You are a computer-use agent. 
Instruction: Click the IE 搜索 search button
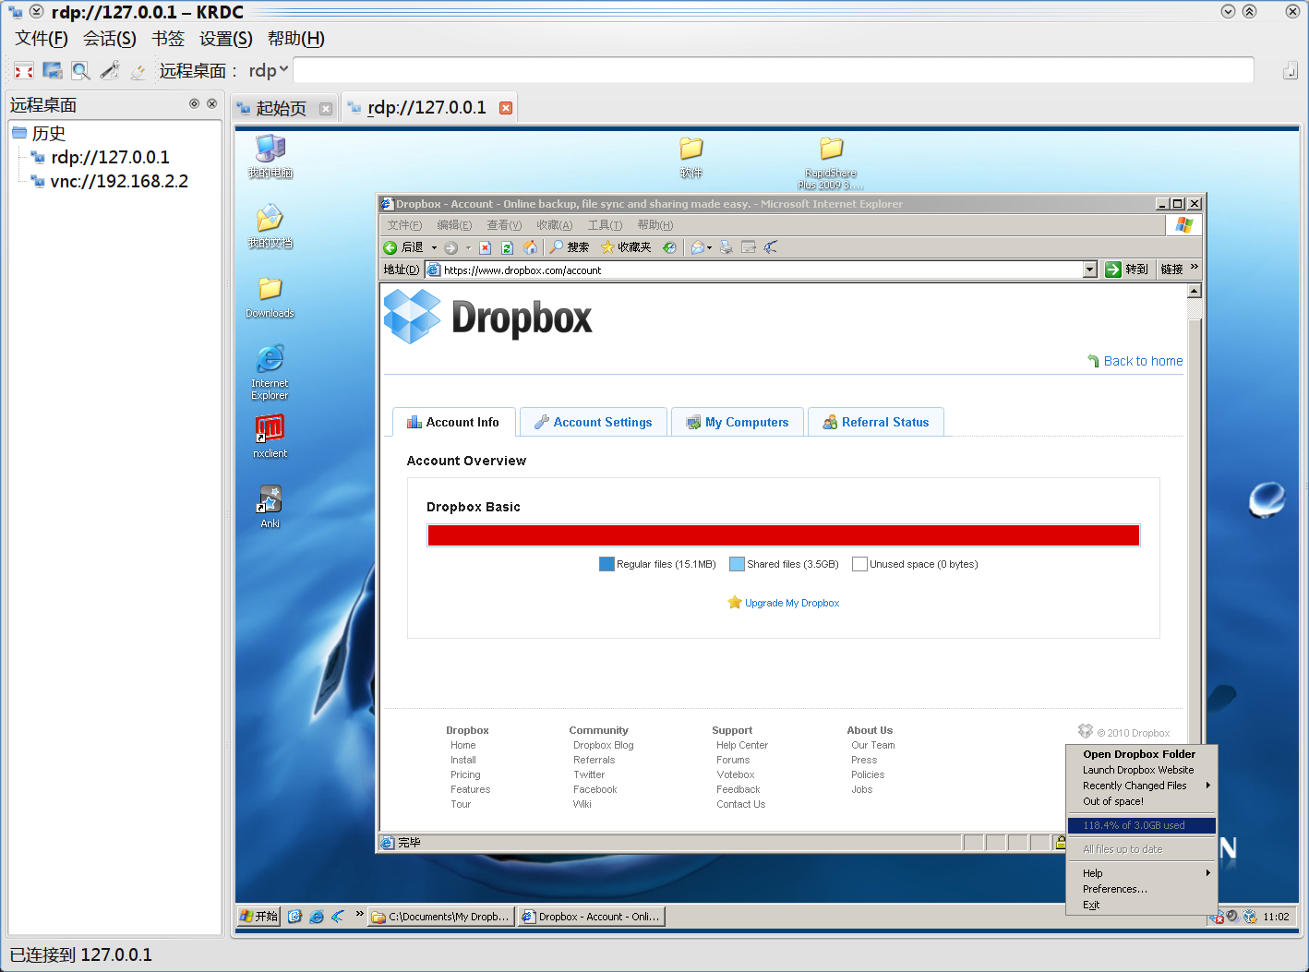(570, 247)
